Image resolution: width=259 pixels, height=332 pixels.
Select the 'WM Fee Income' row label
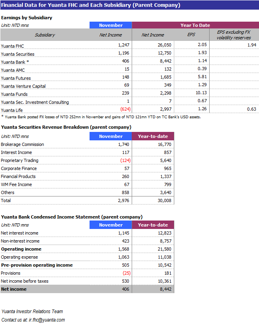click(16, 184)
